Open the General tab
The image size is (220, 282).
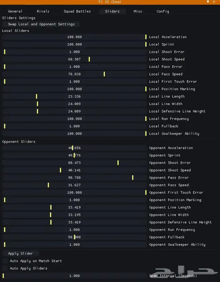click(15, 11)
